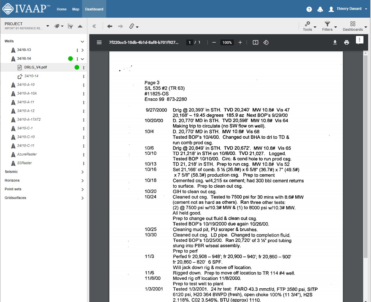This screenshot has height=302, width=371.
Task: Open options menu for well 34/10-C-10
Action: click(84, 137)
